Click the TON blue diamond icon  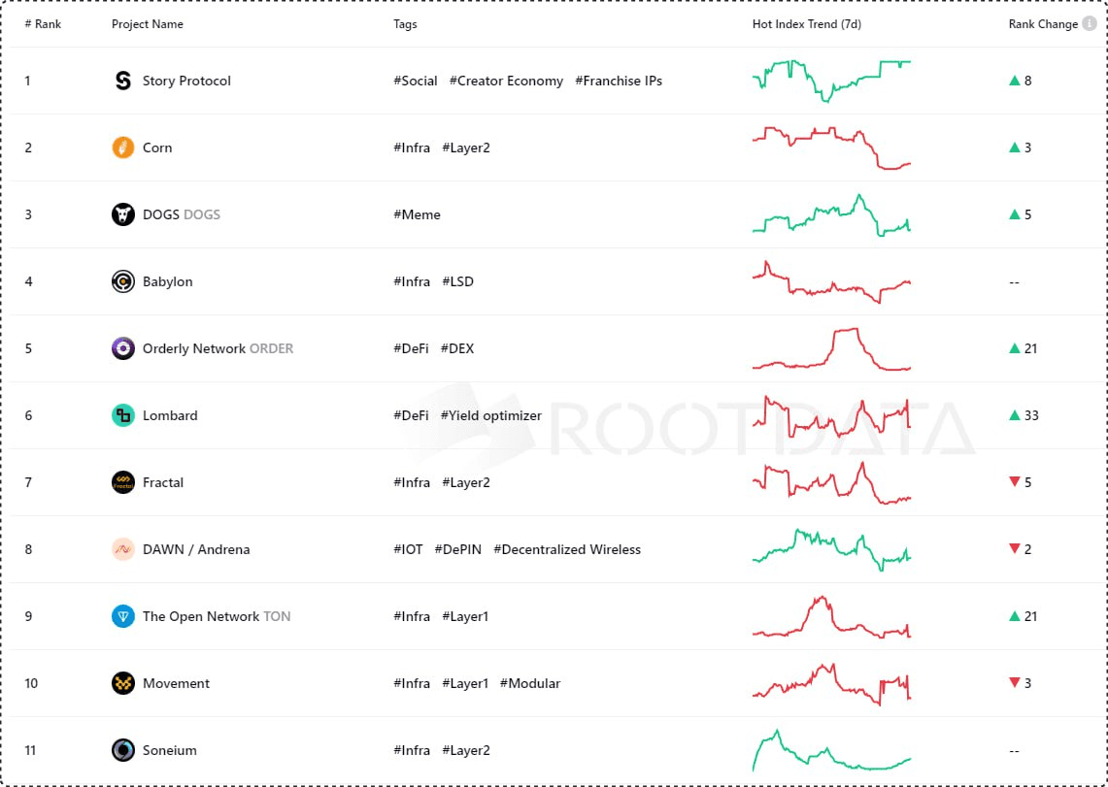pyautogui.click(x=123, y=616)
